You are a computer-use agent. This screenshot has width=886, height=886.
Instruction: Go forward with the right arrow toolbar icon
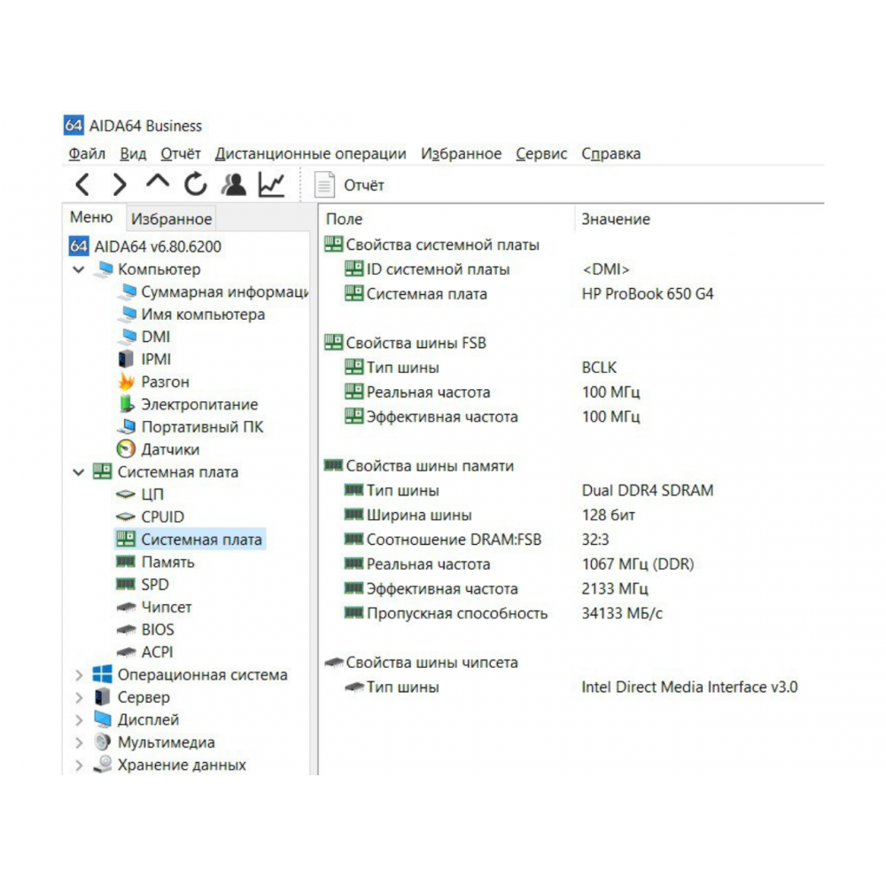click(x=120, y=185)
